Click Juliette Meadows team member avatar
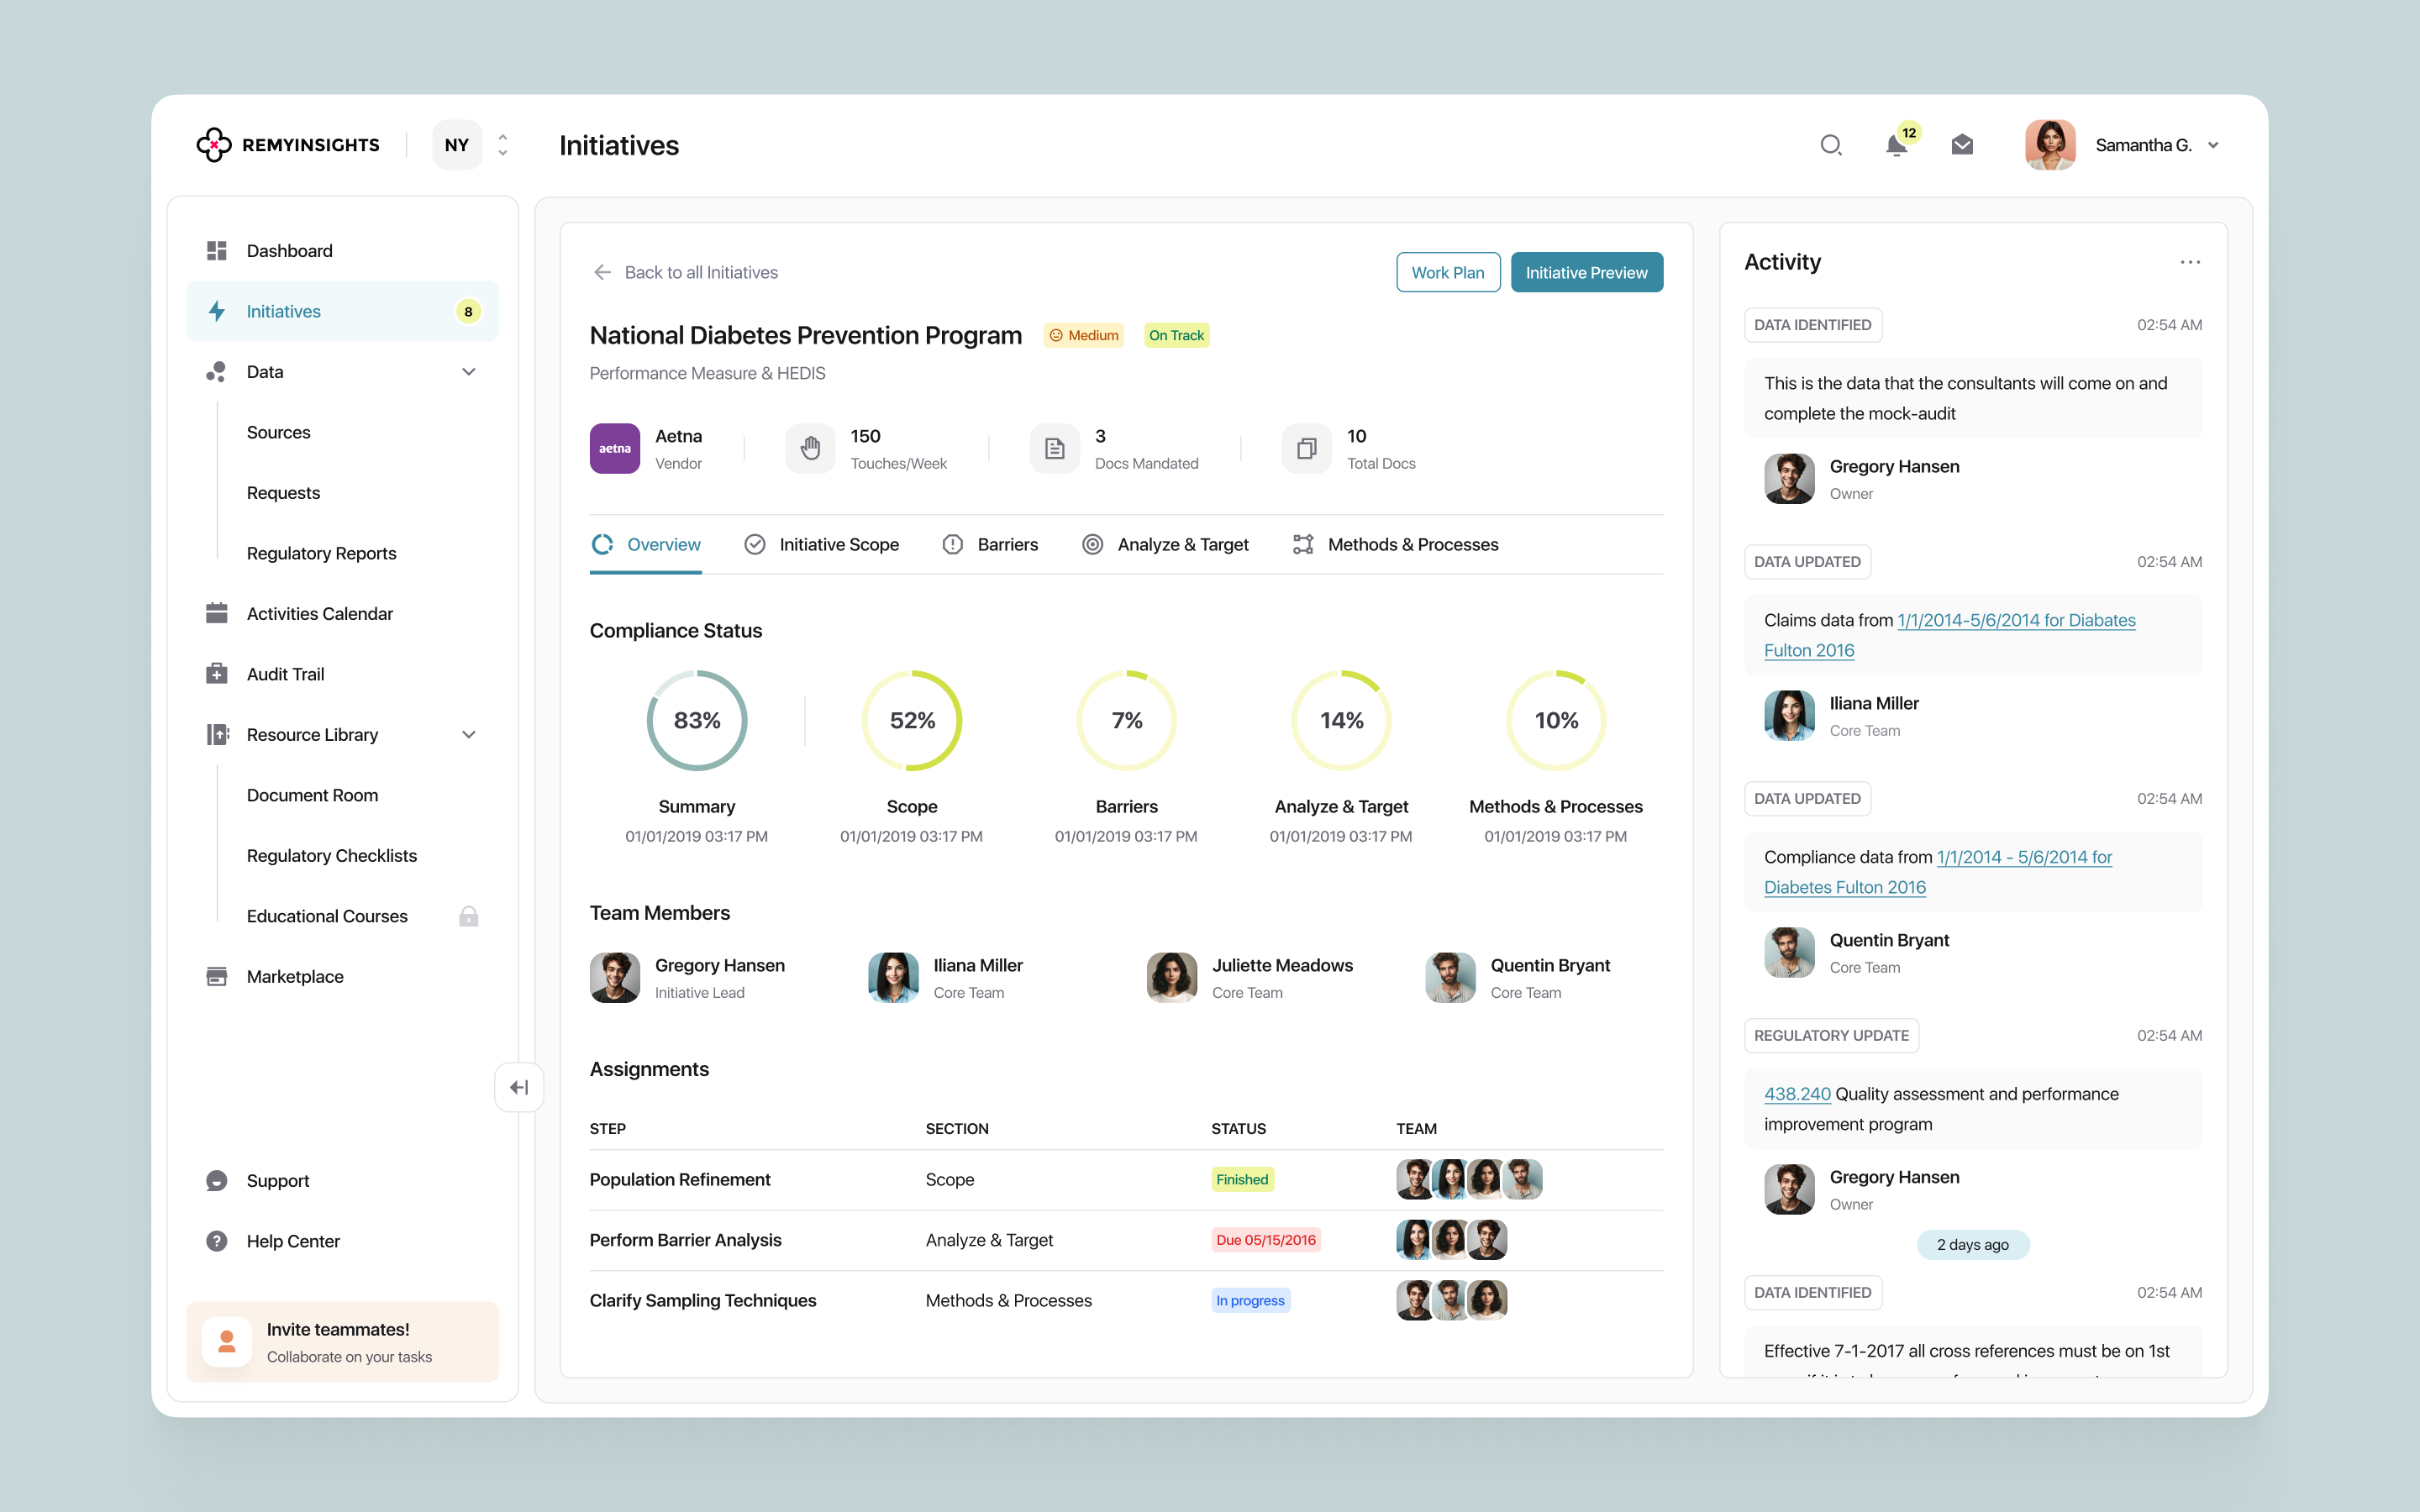 click(1172, 977)
